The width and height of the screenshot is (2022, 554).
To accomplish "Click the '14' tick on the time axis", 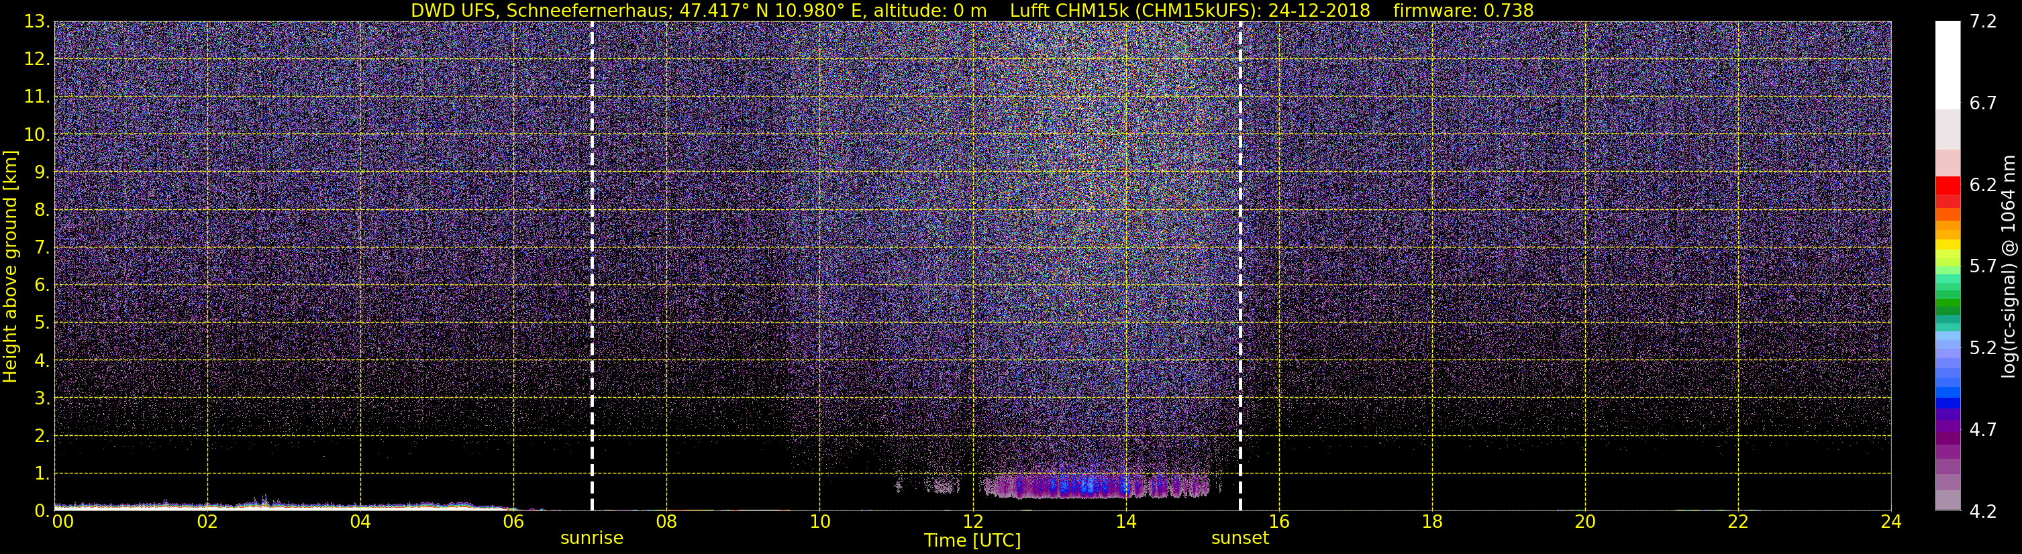I will click(x=1125, y=522).
